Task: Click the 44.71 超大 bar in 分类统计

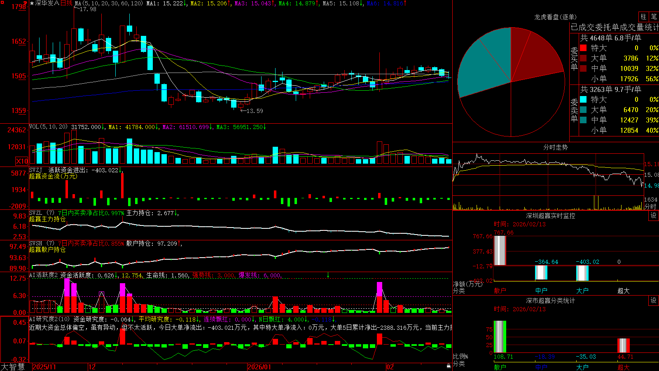Action: click(624, 345)
